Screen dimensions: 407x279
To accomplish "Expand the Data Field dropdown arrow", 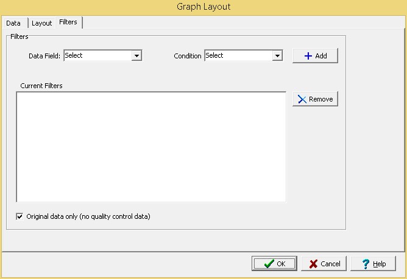I will pos(137,56).
